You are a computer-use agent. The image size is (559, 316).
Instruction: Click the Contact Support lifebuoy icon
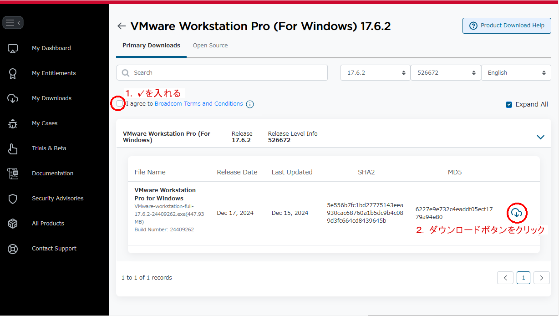tap(13, 249)
